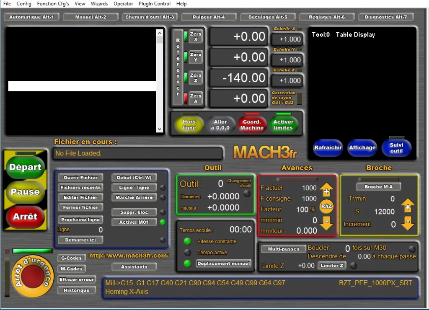Toggle Marche Arrière reverse run
This screenshot has width=429, height=310.
click(134, 197)
